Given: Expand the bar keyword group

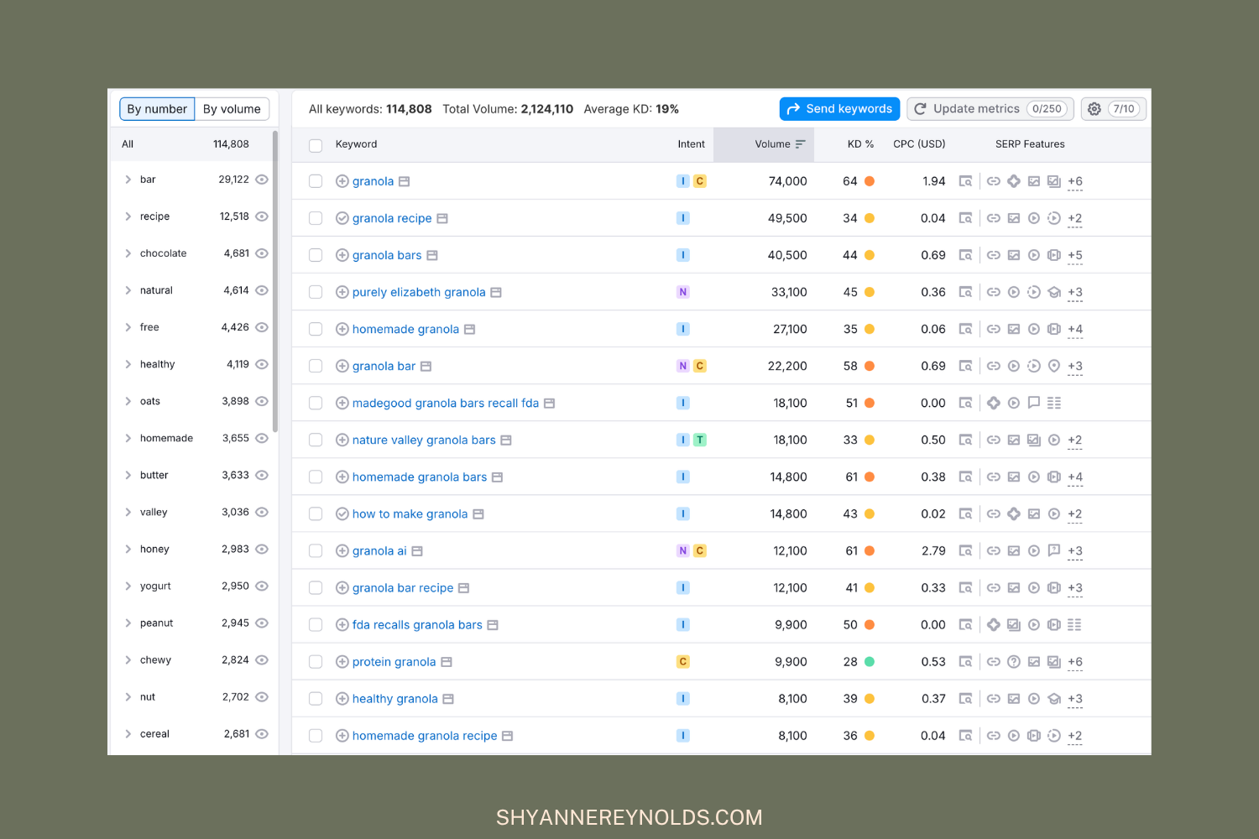Looking at the screenshot, I should tap(128, 180).
